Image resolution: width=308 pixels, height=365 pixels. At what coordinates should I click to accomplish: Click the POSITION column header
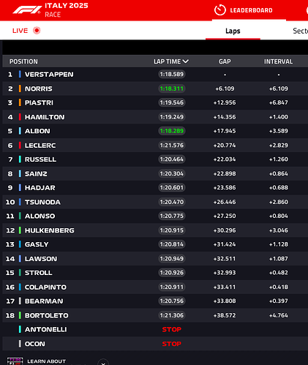click(23, 61)
